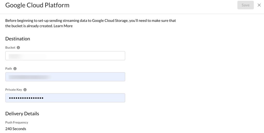Click the Path info icon

[15, 69]
